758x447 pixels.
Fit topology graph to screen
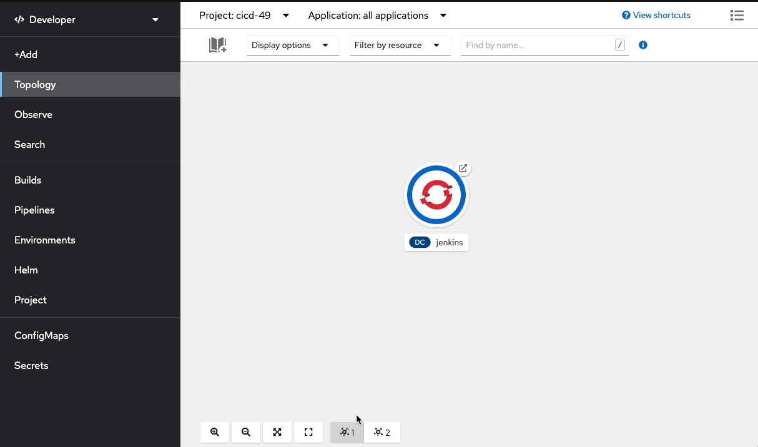pyautogui.click(x=277, y=432)
